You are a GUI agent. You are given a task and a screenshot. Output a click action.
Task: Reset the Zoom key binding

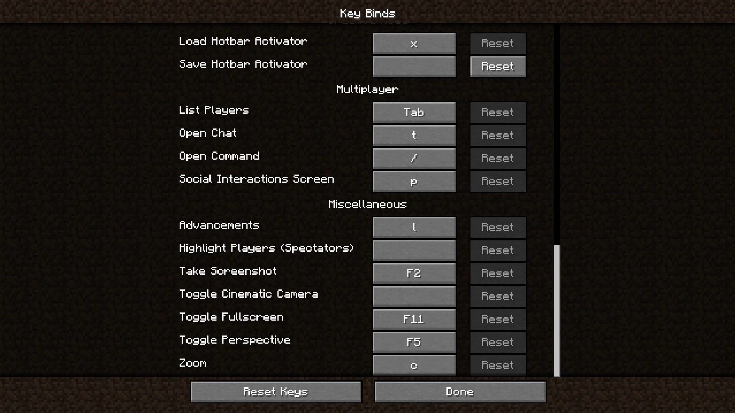pos(497,365)
